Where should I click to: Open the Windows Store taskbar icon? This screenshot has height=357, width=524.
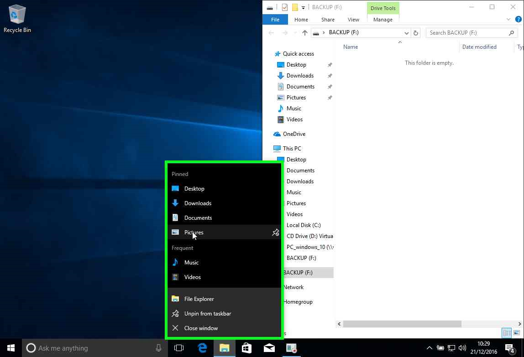(x=246, y=348)
